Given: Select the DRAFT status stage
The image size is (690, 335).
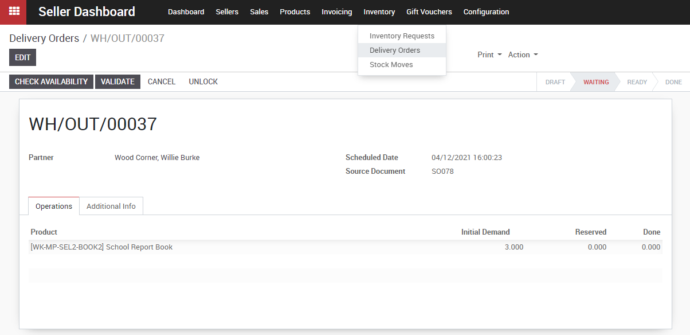Looking at the screenshot, I should 555,82.
